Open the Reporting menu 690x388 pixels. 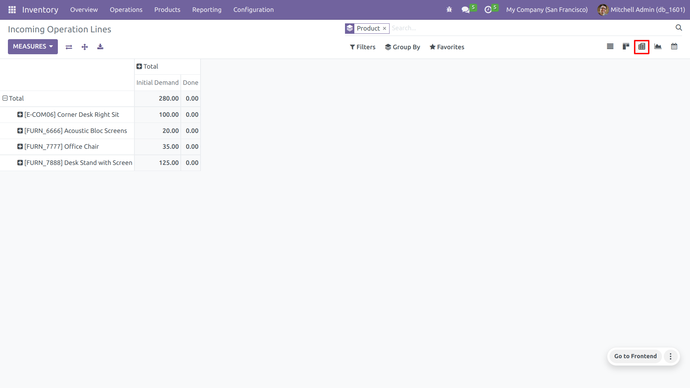coord(207,10)
